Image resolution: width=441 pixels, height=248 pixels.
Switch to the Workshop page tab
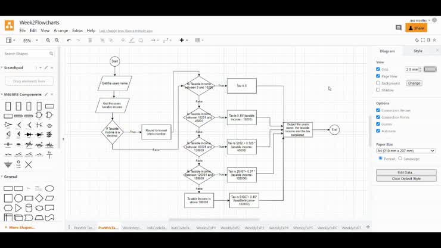[132, 228]
